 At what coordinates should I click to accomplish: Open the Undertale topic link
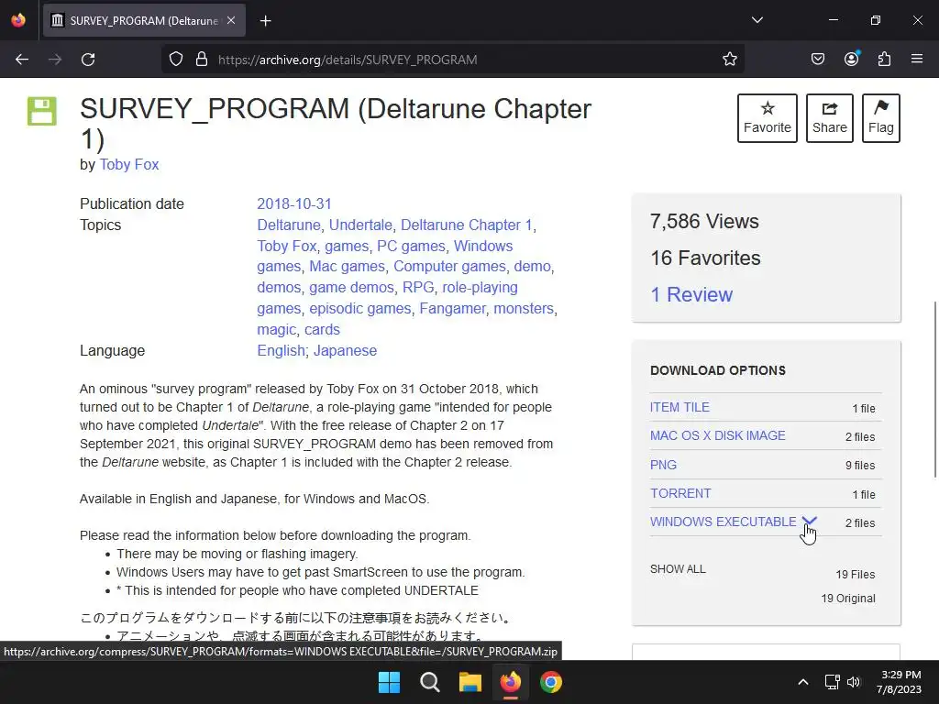pos(360,225)
